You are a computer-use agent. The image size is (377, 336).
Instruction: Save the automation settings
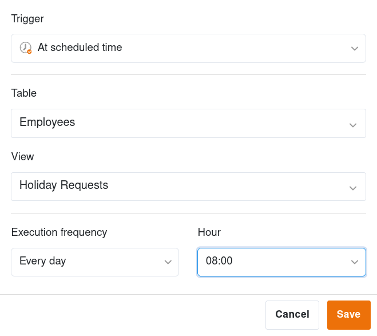(x=348, y=314)
